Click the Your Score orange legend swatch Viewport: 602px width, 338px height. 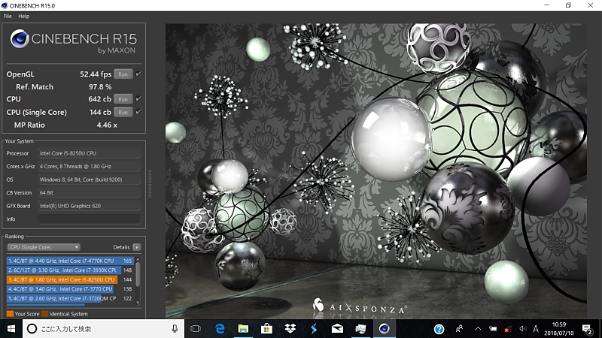[x=10, y=314]
